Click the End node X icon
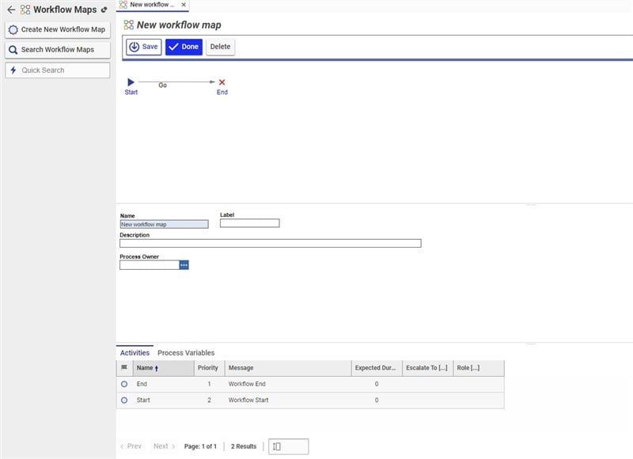633x459 pixels. point(222,82)
